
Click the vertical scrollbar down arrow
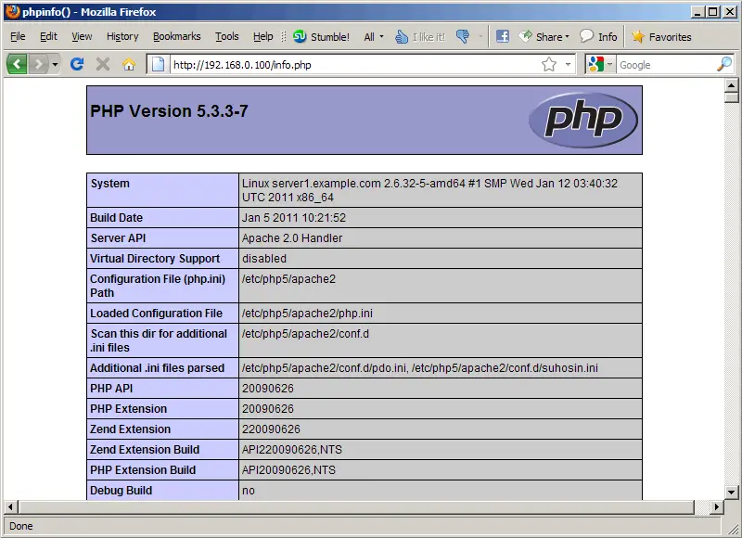point(731,493)
